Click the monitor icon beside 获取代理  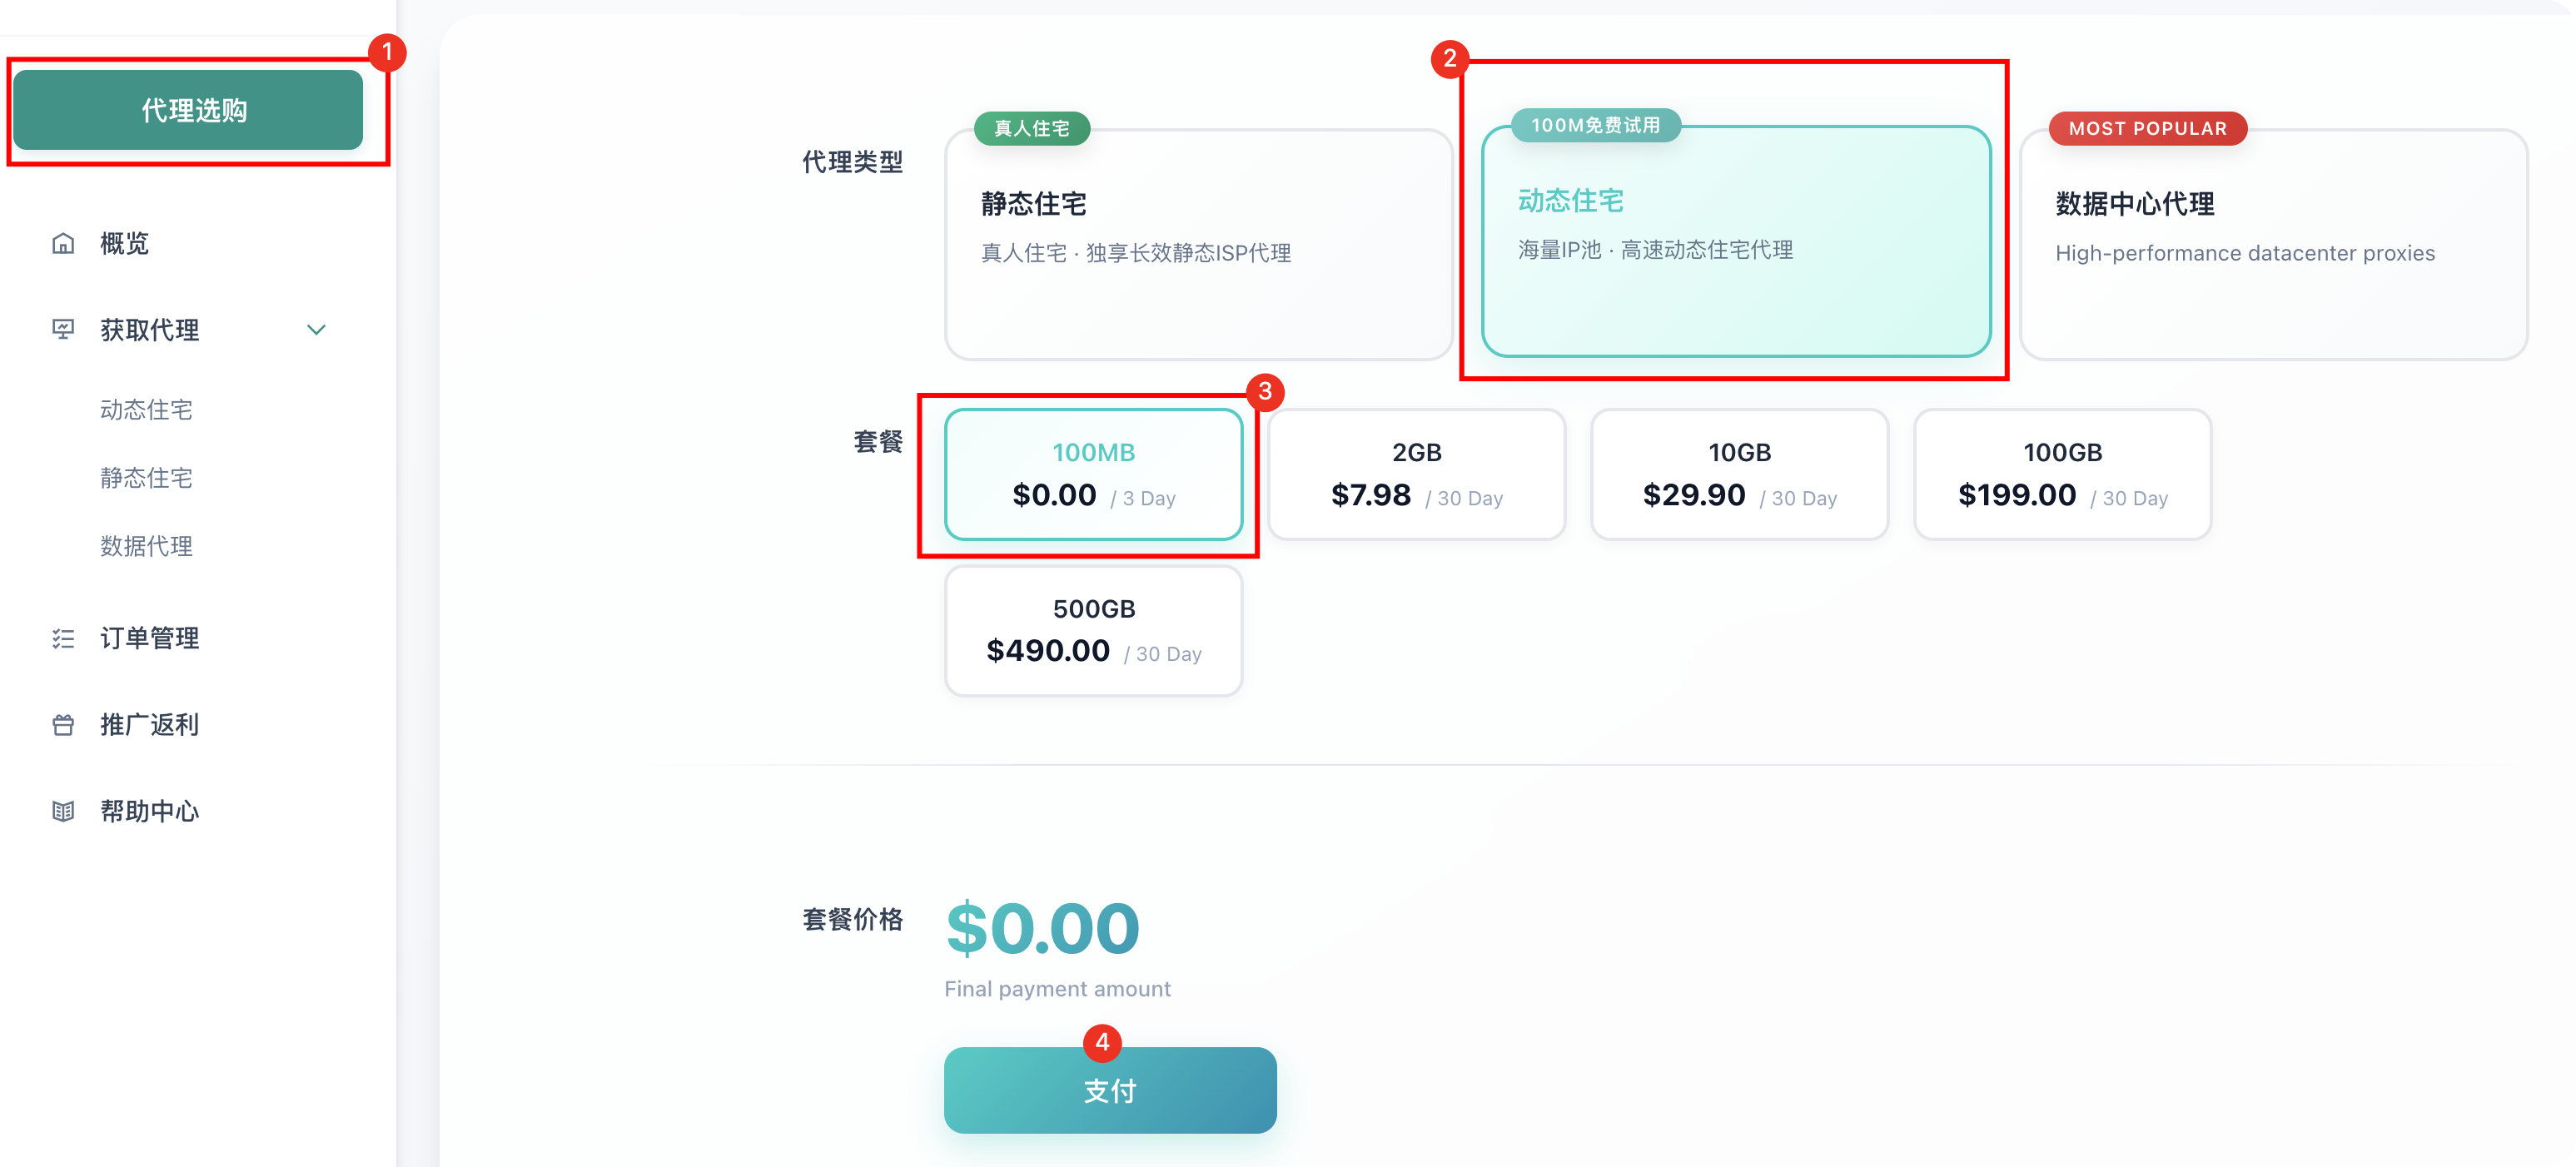(63, 329)
